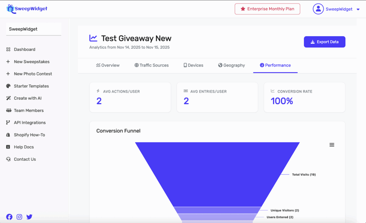The height and width of the screenshot is (223, 366).
Task: Click the Enterprise Monthly Plan button
Action: coord(267,9)
